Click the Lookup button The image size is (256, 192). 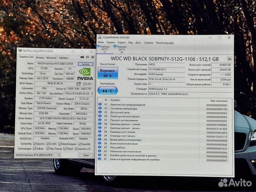tap(85, 64)
